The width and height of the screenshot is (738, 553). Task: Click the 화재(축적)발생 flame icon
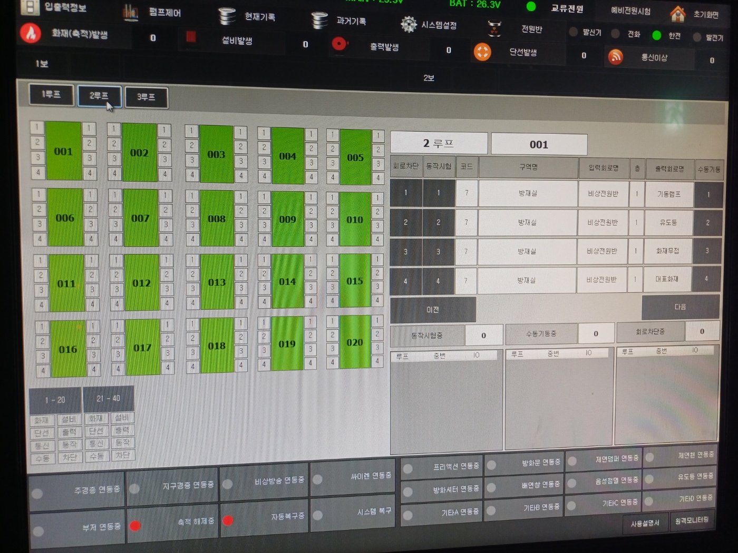(31, 33)
